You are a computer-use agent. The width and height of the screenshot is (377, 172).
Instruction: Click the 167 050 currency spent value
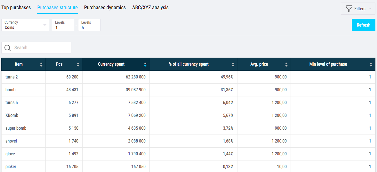(x=139, y=167)
